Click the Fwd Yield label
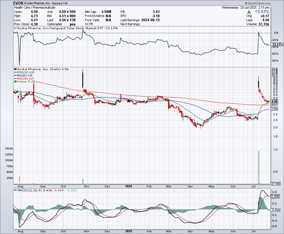 pos(92,20)
